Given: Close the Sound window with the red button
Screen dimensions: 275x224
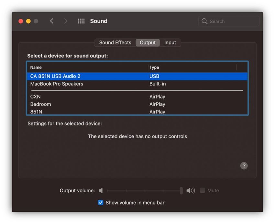Looking at the screenshot, I should click(21, 21).
